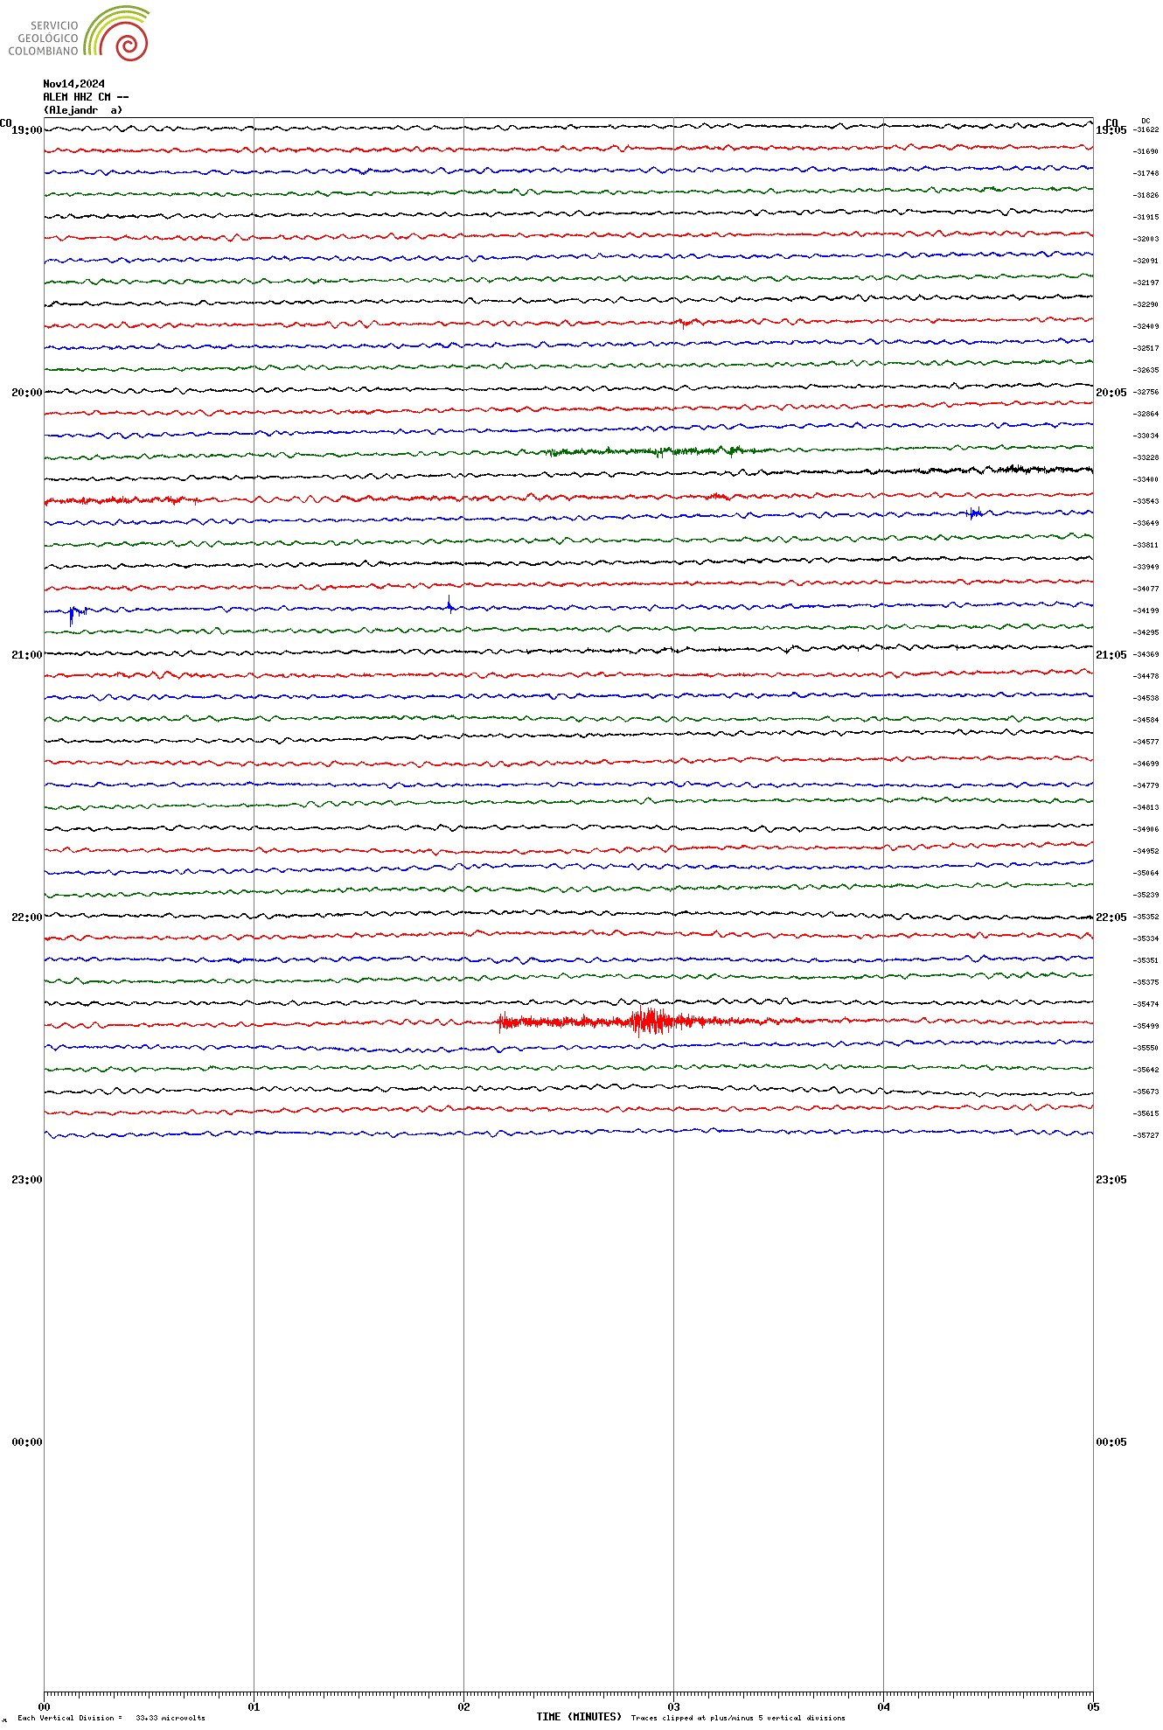This screenshot has height=1730, width=1163.
Task: Click the 20:00 left time label
Action: point(26,393)
